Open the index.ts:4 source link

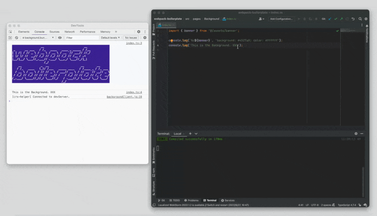134,92
